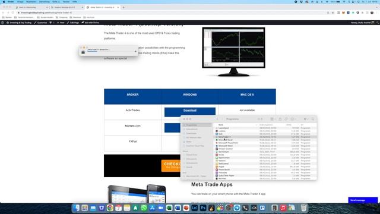Select Programme in the Finder sidebar
Screen dimensions: 380x214
click(197, 125)
